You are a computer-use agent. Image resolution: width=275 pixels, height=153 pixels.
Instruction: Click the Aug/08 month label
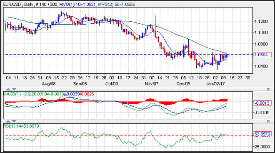coord(49,84)
